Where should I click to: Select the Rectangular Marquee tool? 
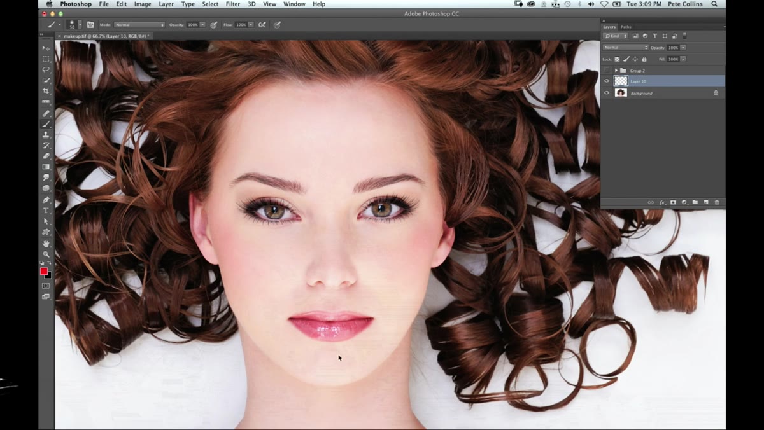(x=46, y=59)
